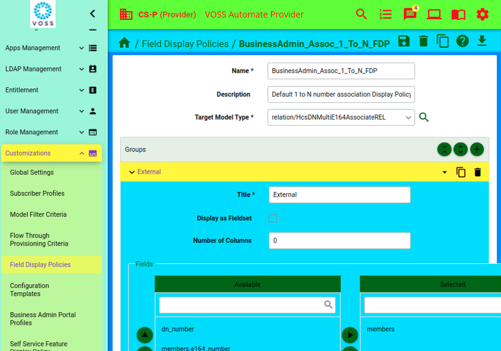
Task: Enable the Display as Fieldset checkbox
Action: 273,218
